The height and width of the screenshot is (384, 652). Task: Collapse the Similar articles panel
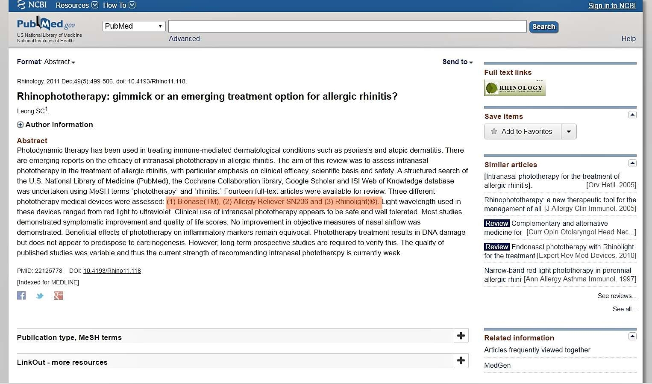632,163
